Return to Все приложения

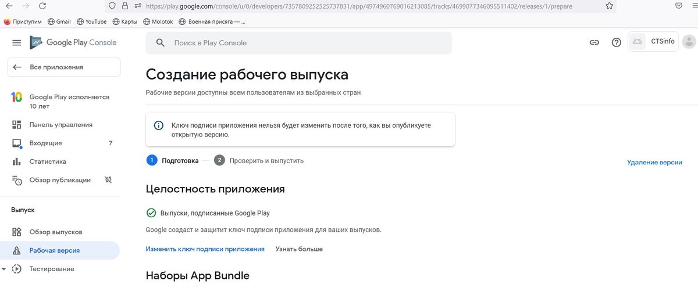pyautogui.click(x=64, y=67)
